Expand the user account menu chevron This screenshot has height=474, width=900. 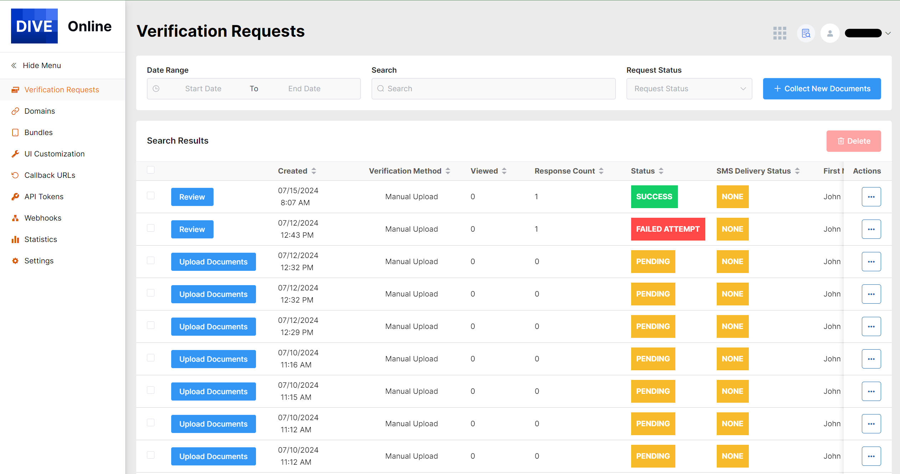(x=888, y=33)
